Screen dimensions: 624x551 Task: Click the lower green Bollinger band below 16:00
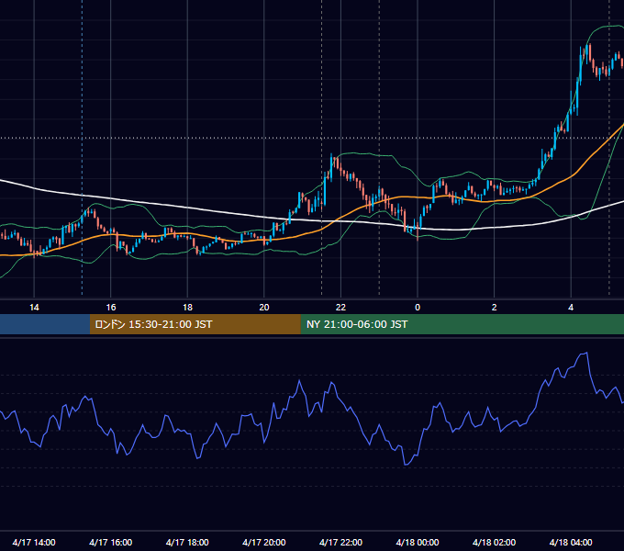tap(111, 246)
